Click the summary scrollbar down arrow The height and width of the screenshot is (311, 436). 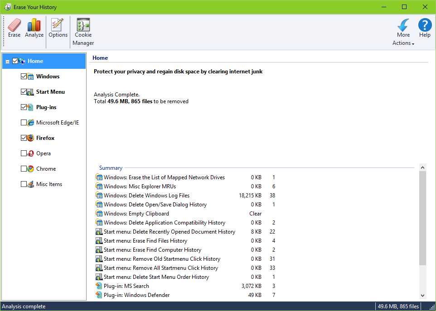pos(422,295)
